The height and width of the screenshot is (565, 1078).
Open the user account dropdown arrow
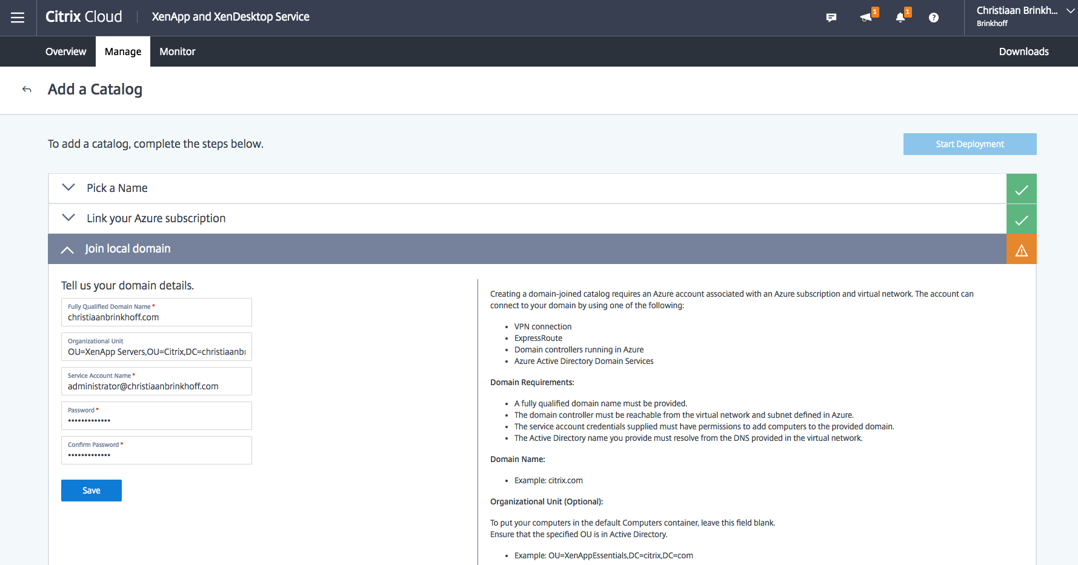(1070, 10)
